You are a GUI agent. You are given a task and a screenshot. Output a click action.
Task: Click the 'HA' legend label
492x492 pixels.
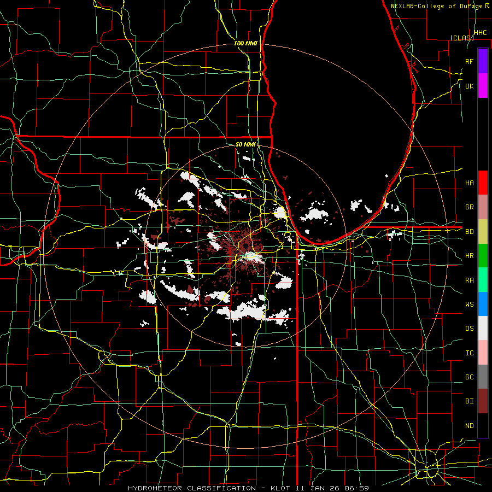[x=469, y=183]
